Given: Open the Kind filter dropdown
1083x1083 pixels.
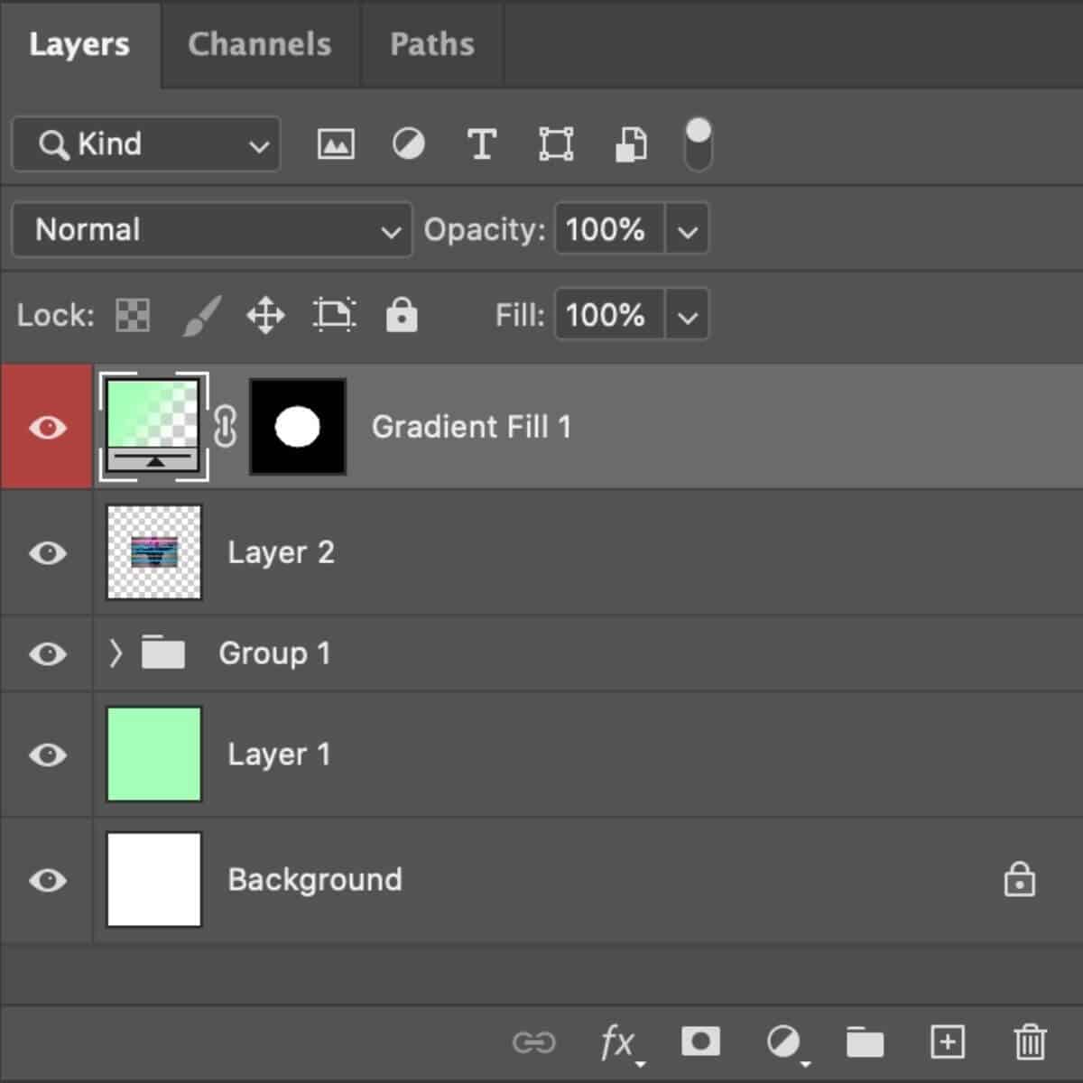Looking at the screenshot, I should click(144, 143).
